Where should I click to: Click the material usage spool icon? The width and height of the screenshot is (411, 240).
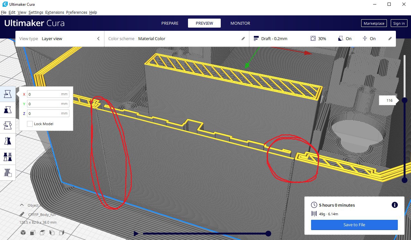point(314,214)
